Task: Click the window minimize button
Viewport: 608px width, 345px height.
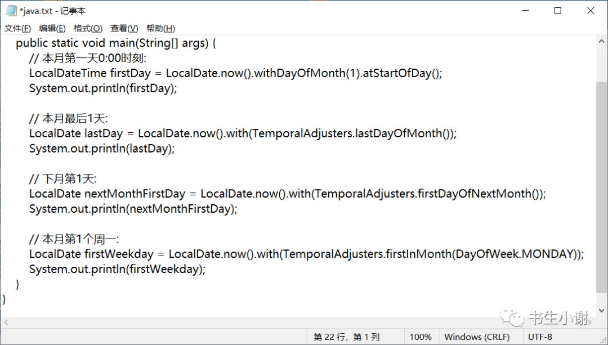Action: pos(525,10)
